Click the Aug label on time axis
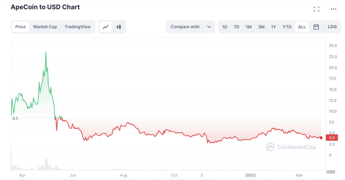Image resolution: width=345 pixels, height=180 pixels. click(x=123, y=175)
